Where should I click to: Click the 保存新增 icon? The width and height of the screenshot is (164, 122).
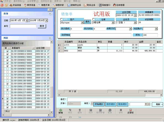(100, 110)
